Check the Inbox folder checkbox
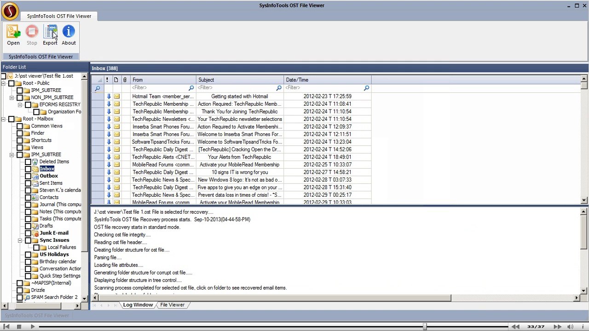Screen dimensions: 589x331 pos(28,169)
